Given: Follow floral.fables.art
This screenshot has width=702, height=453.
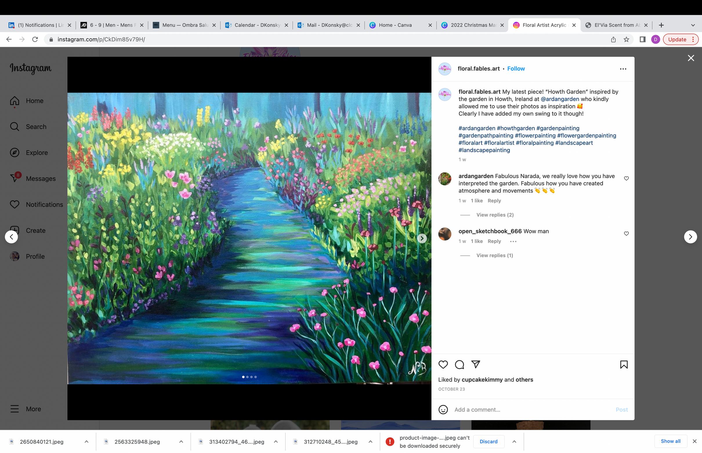Looking at the screenshot, I should (x=515, y=69).
